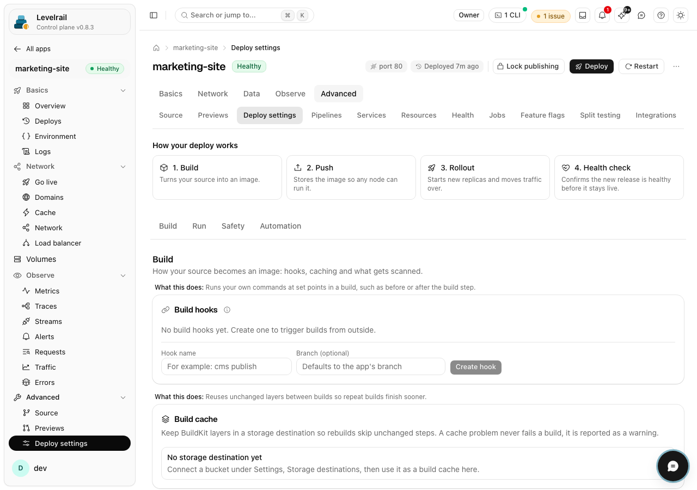Jump to the Safety section tab
This screenshot has height=490, width=697.
tap(233, 226)
